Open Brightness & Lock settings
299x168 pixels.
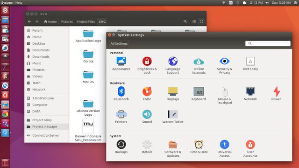(x=147, y=65)
